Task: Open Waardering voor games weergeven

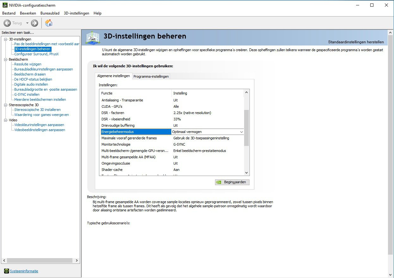Action: point(41,115)
